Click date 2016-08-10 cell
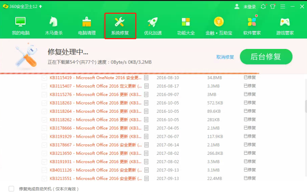The image size is (307, 195). pyautogui.click(x=168, y=78)
